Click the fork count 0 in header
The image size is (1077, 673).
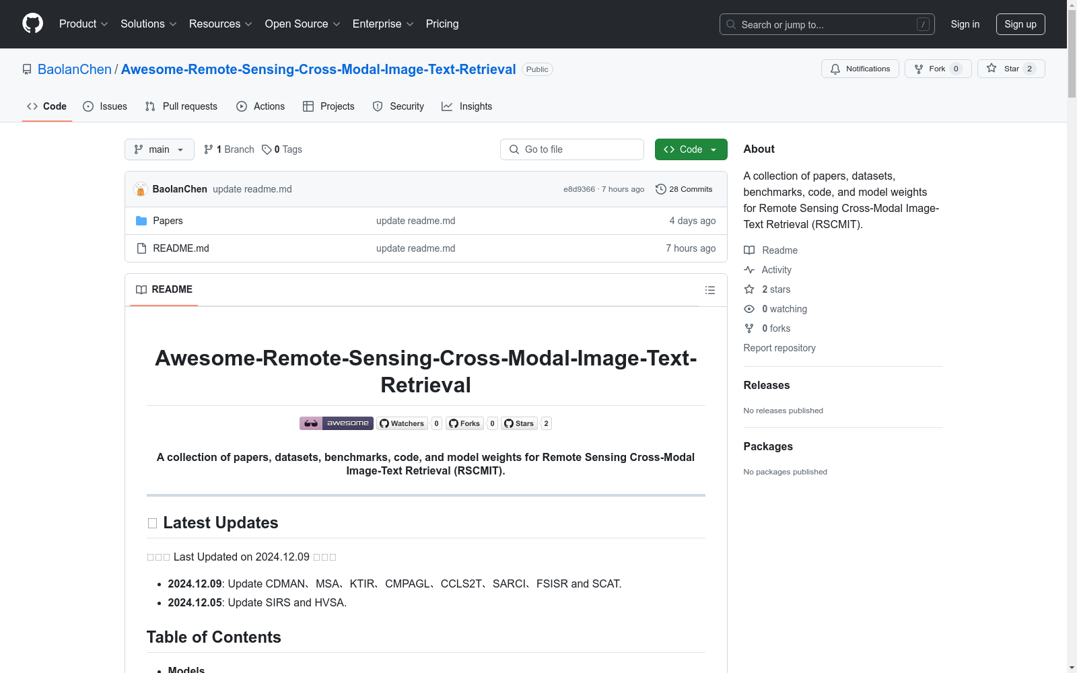point(956,69)
